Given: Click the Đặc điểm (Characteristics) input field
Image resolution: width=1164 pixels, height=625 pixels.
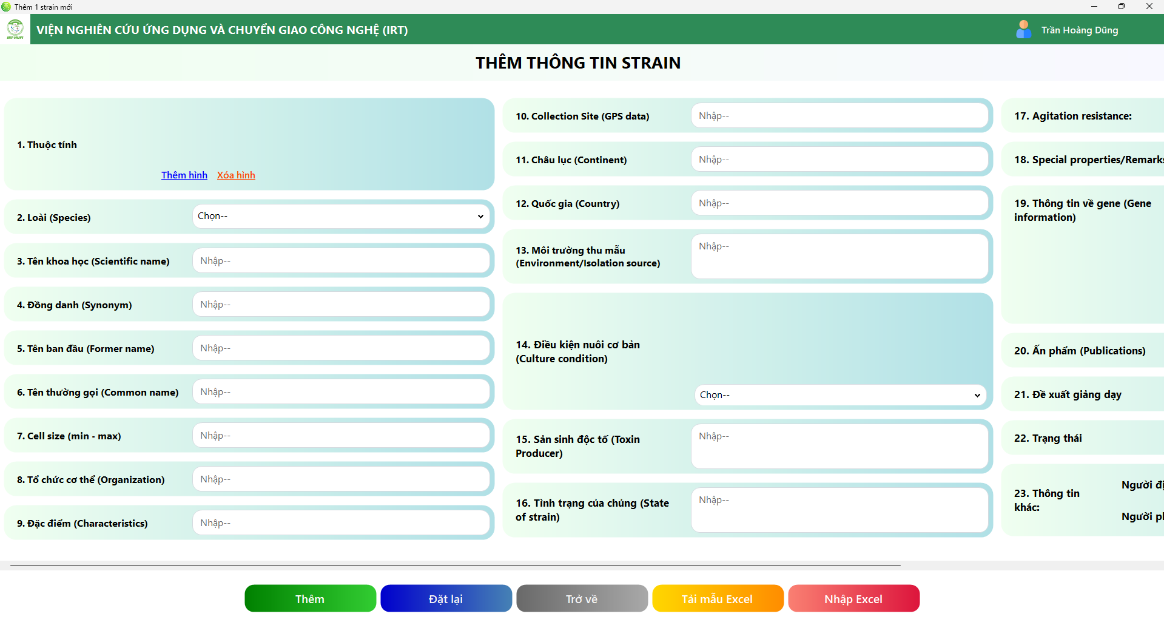Looking at the screenshot, I should coord(341,523).
